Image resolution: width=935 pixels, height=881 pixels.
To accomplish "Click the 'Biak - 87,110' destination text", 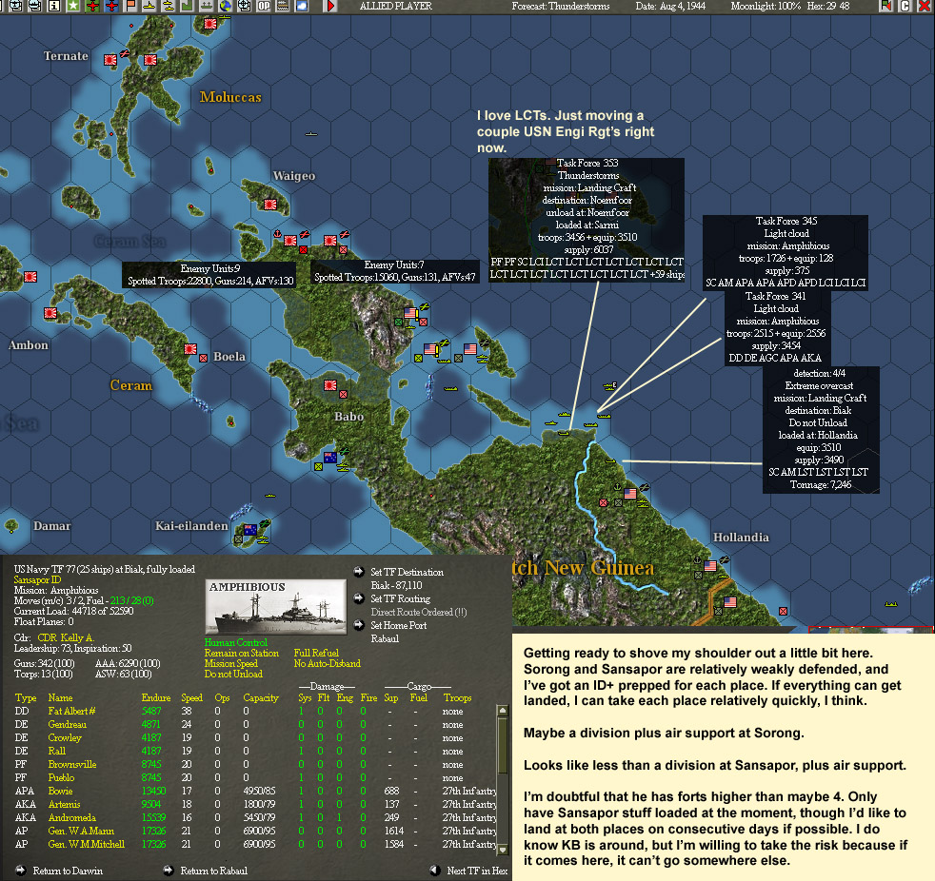I will (x=396, y=585).
